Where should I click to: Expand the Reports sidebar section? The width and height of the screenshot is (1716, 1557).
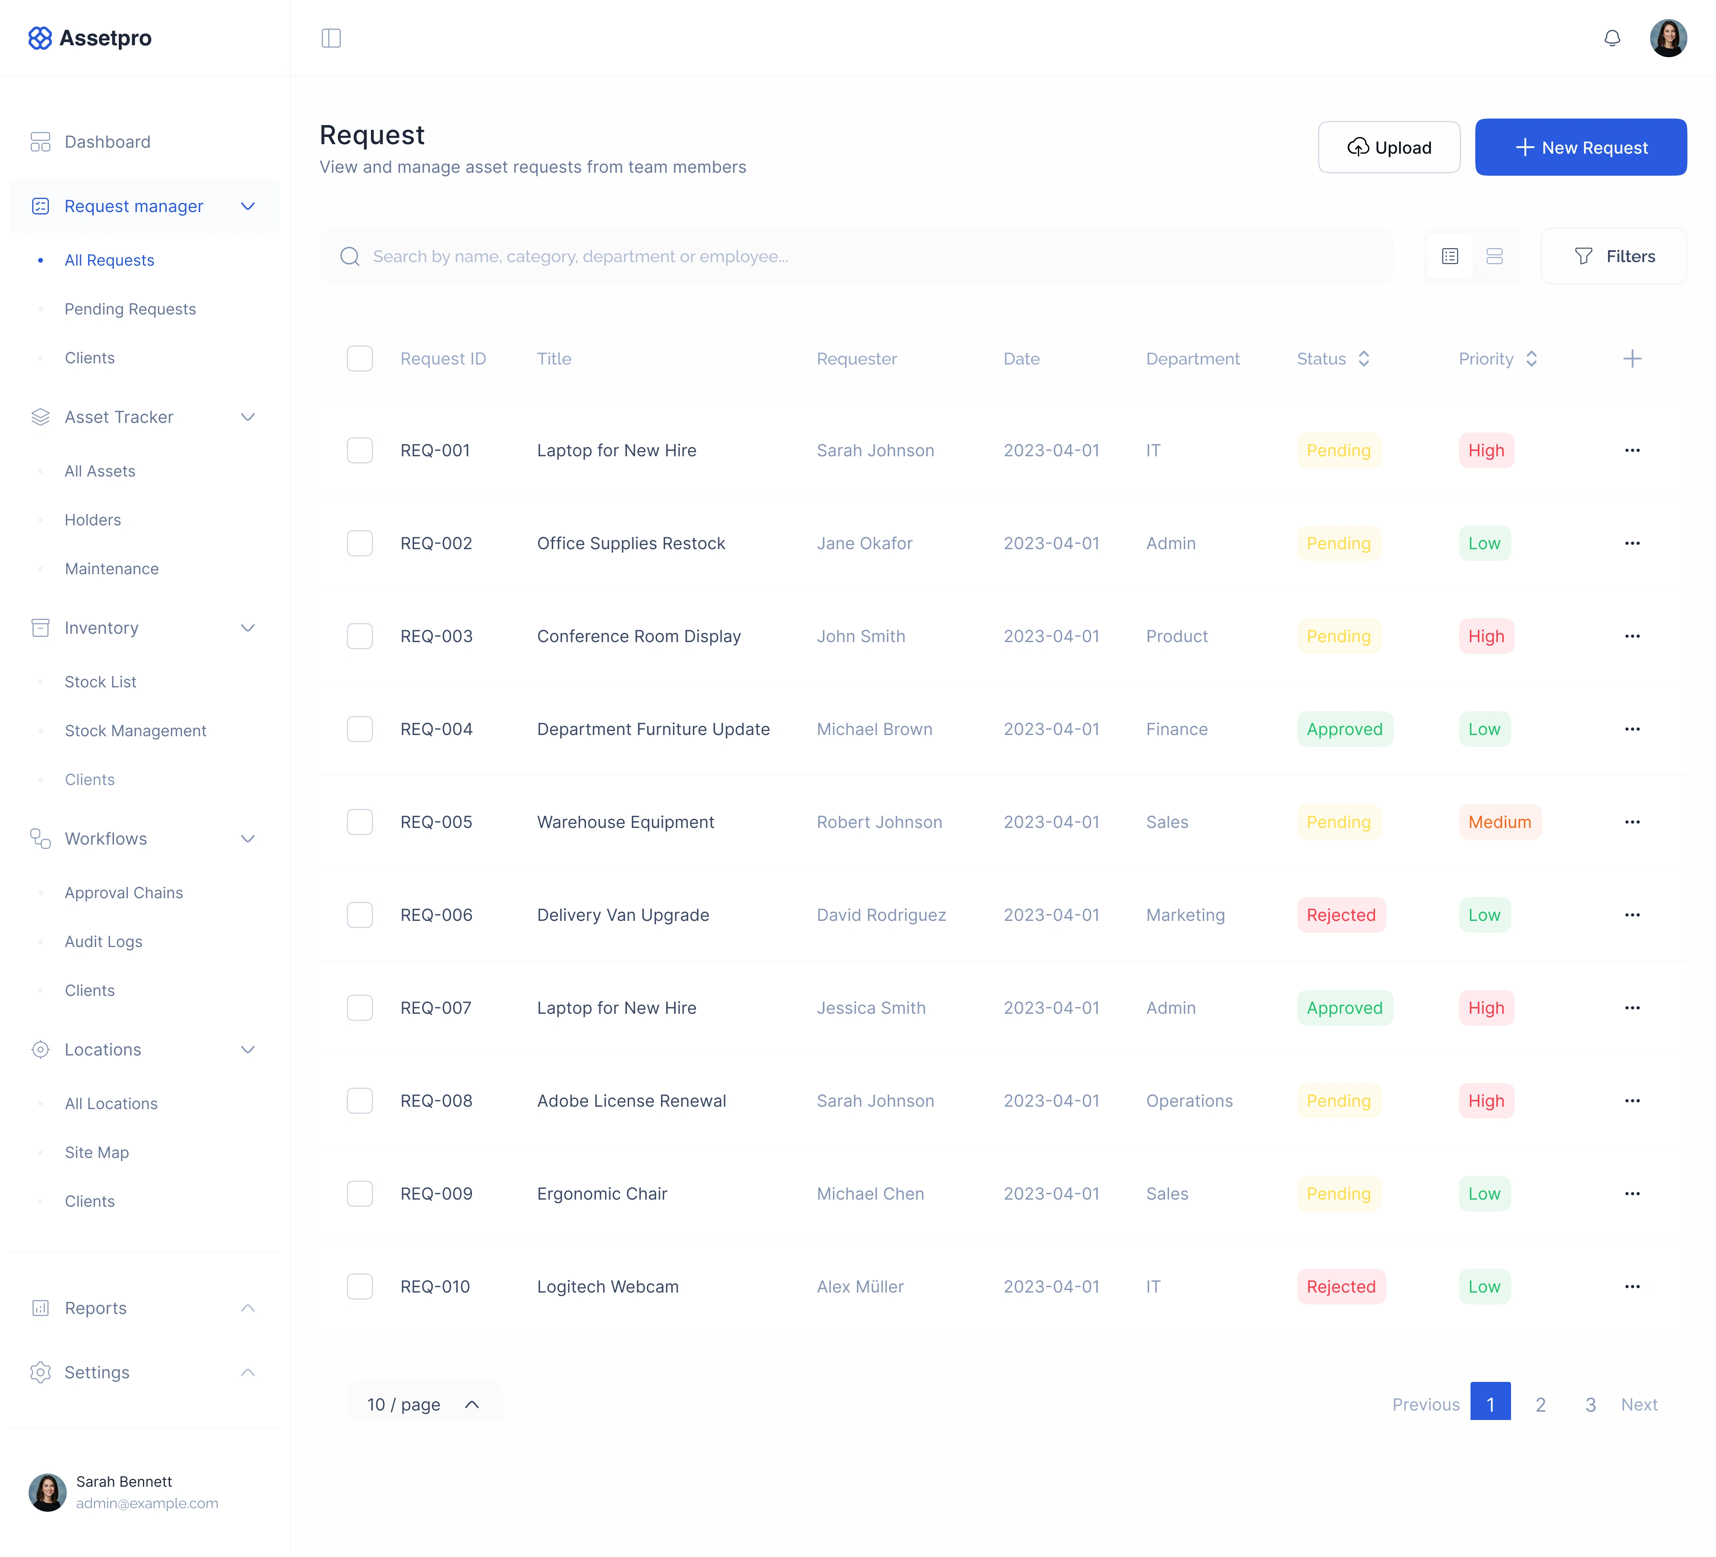click(x=248, y=1308)
